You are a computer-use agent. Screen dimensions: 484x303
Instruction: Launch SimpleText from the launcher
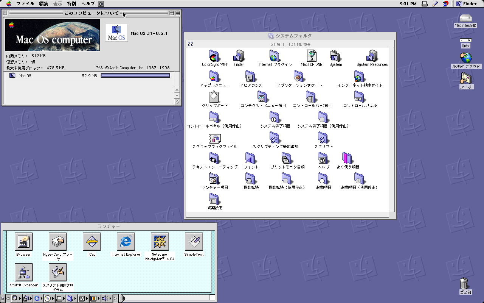click(x=194, y=242)
